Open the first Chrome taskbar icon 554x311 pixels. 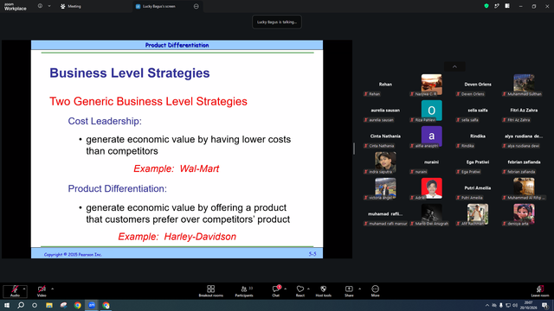(x=78, y=305)
